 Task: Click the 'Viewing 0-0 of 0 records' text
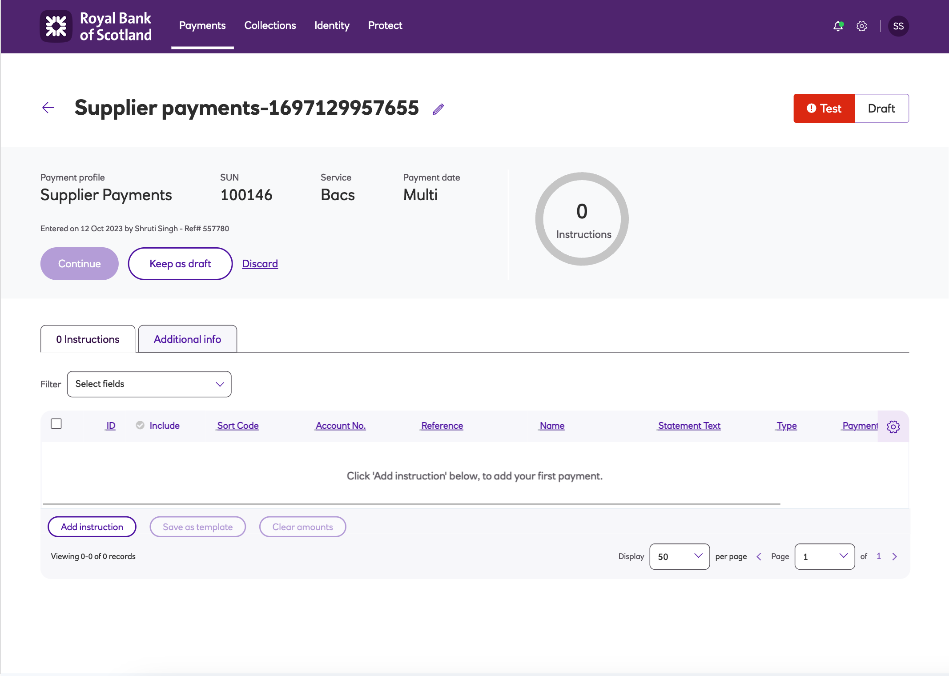pyautogui.click(x=93, y=557)
